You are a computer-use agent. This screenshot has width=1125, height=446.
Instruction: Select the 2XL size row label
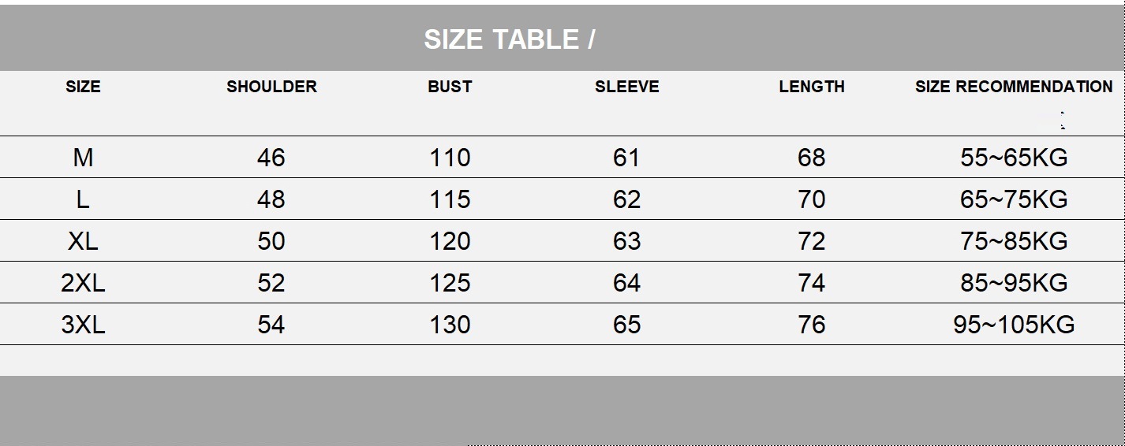click(83, 283)
